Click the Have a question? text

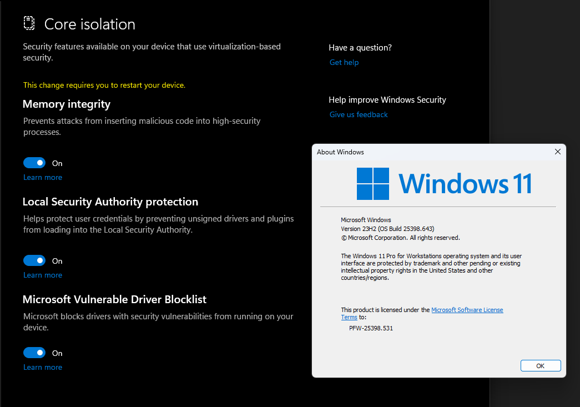(x=360, y=48)
